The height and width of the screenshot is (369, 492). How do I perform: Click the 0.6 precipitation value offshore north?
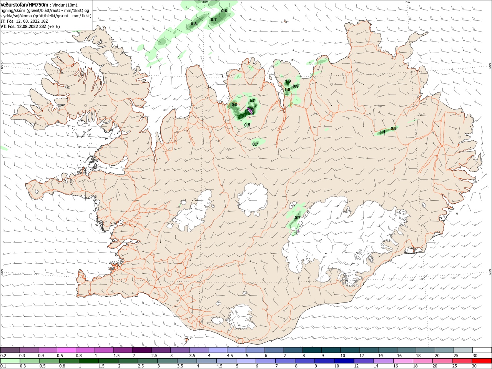tap(224, 11)
